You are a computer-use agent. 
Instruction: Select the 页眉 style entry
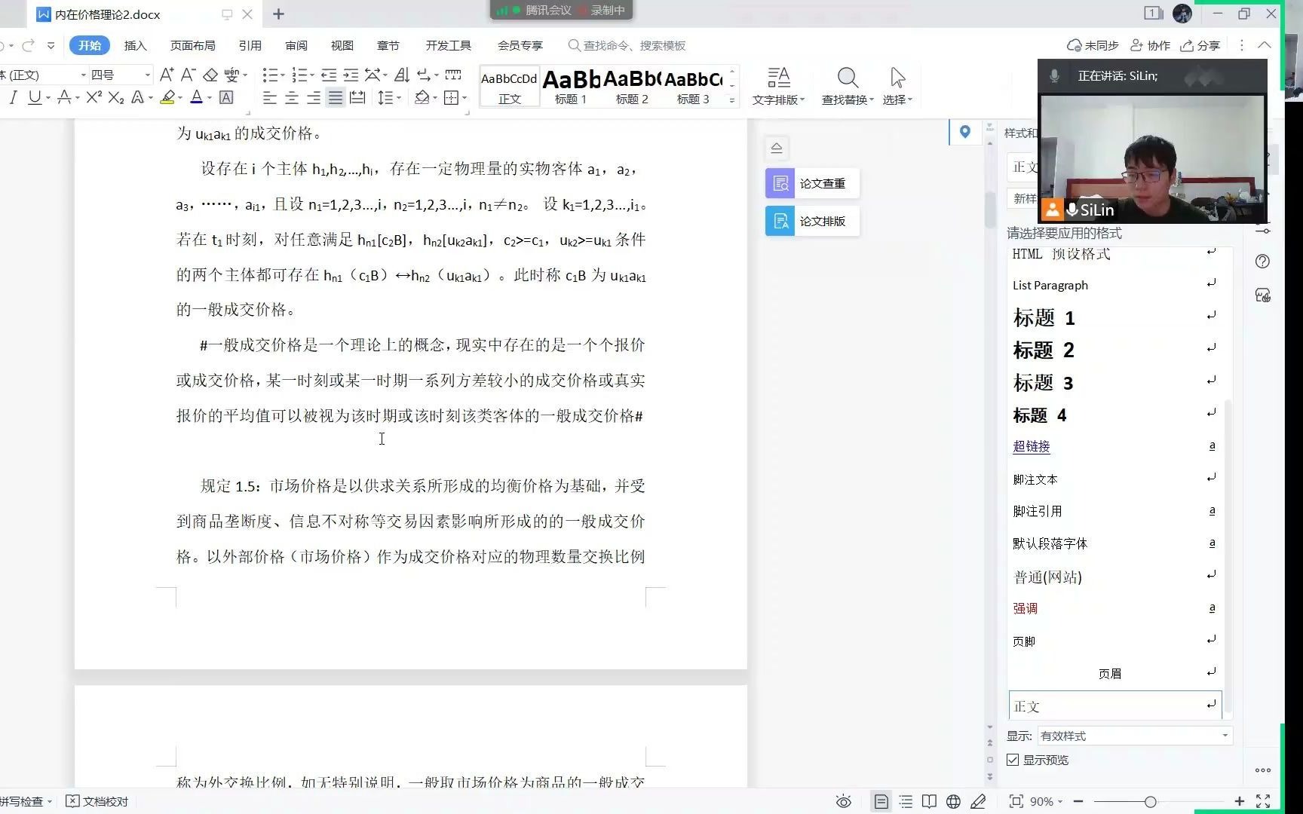pos(1114,673)
